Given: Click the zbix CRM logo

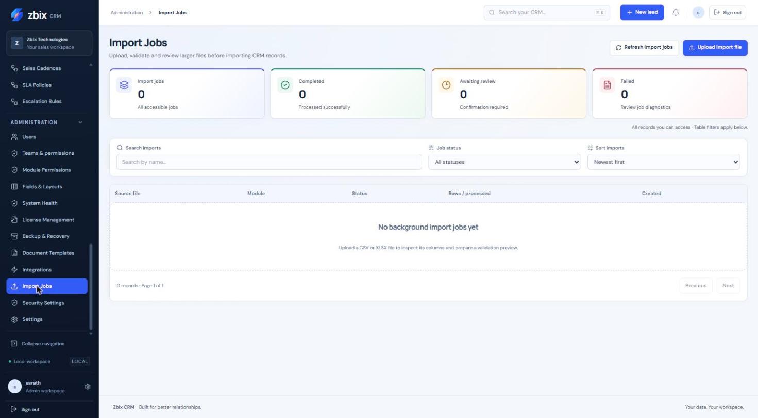Looking at the screenshot, I should (36, 15).
